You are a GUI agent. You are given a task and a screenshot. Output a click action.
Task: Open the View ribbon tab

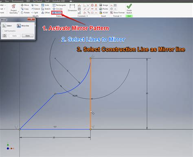[x=7, y=1]
